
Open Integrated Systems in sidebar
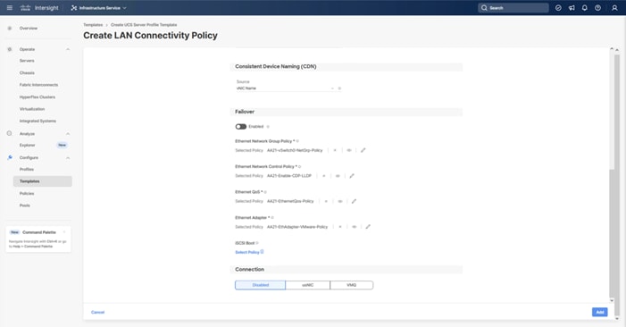[38, 121]
